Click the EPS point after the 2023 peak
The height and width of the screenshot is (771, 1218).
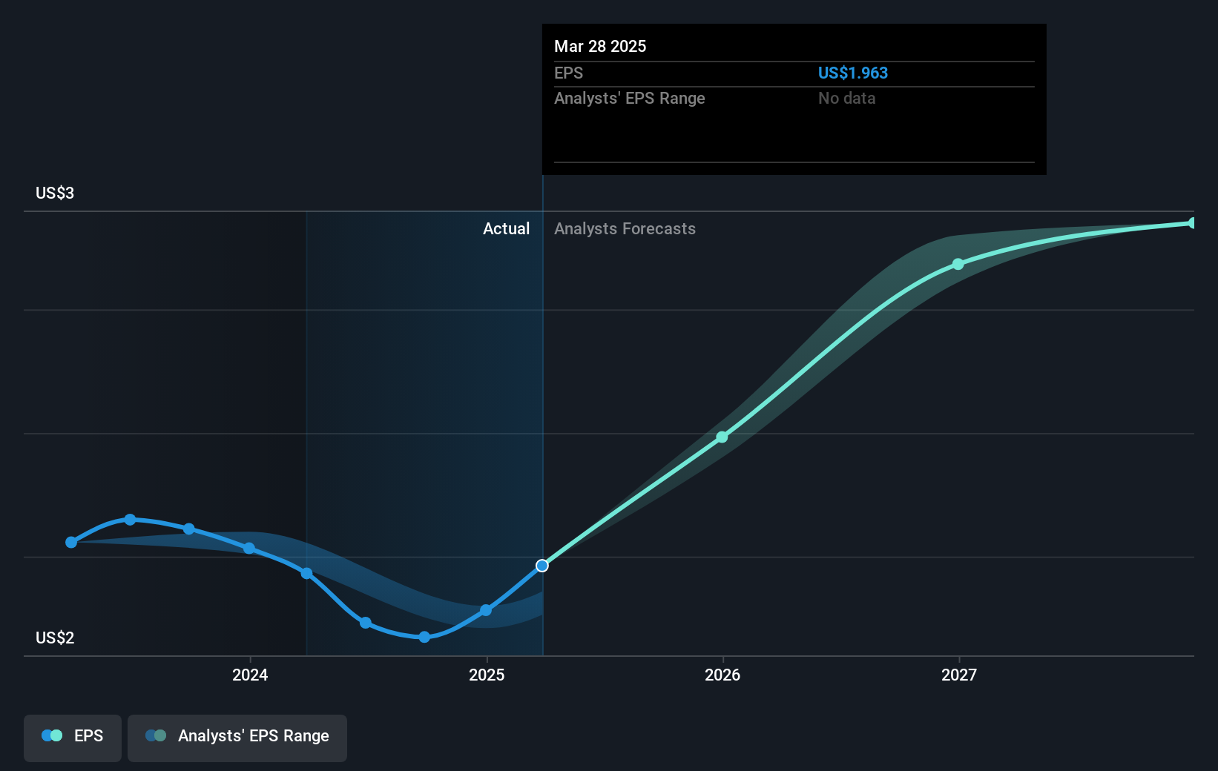pos(189,529)
